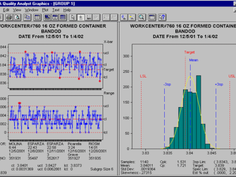Click the Print toolbar icon
The image size is (236, 177).
pos(9,17)
